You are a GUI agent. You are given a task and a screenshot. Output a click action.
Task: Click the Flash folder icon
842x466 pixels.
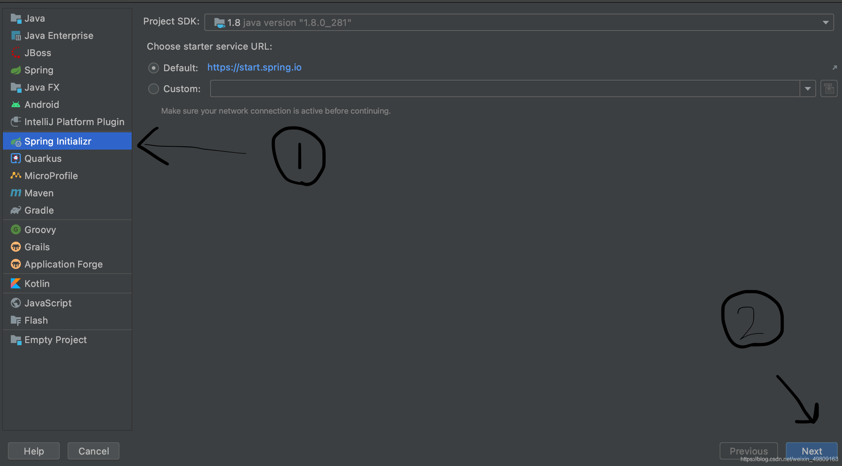16,320
